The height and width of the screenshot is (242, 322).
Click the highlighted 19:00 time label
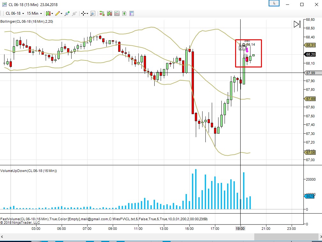[240, 229]
